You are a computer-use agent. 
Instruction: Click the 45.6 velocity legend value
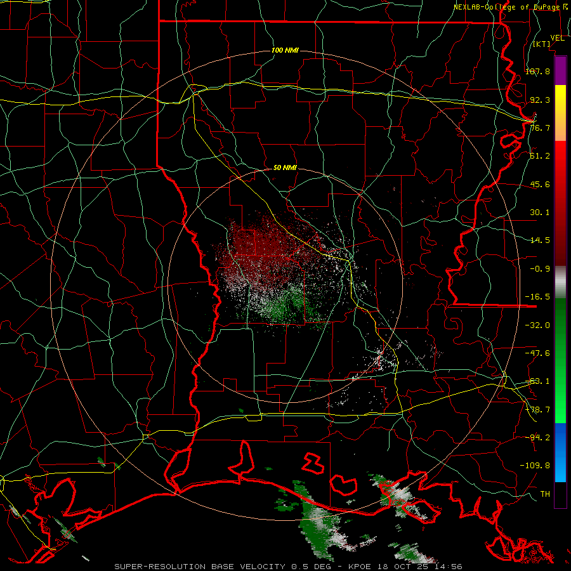[540, 184]
